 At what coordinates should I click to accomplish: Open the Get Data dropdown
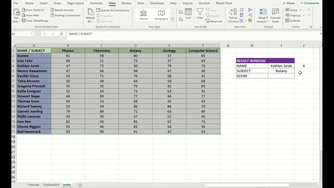point(16,16)
